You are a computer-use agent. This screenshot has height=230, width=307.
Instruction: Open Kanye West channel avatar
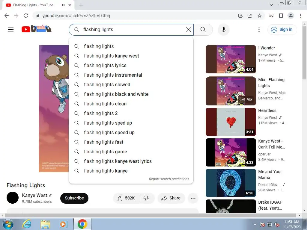[x=13, y=198]
